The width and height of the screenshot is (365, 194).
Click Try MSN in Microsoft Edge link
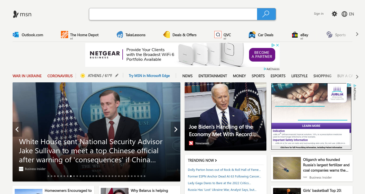tap(149, 76)
